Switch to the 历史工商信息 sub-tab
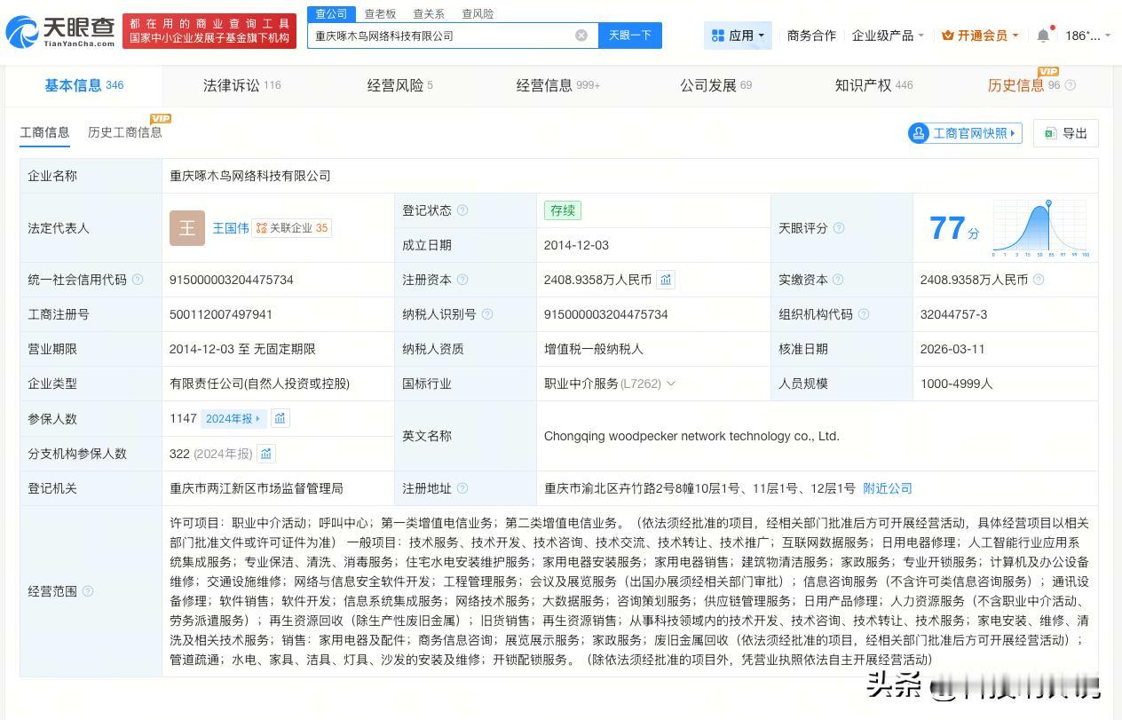This screenshot has height=720, width=1122. [x=124, y=132]
